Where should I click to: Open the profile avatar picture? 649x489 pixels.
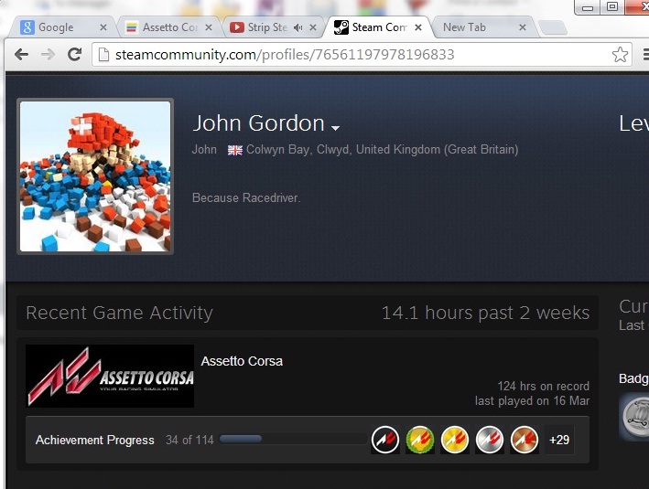(95, 176)
